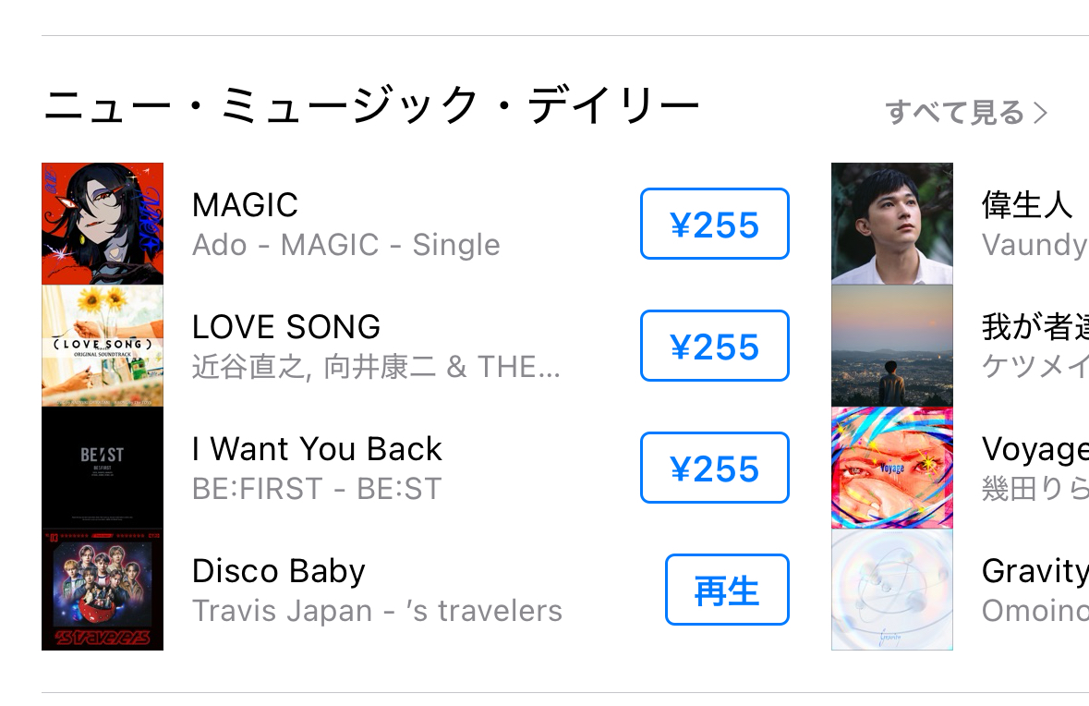Open the MAGIC album artwork by Ado

103,224
